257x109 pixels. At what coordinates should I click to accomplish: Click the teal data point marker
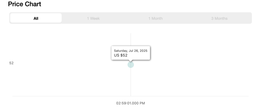[131, 65]
